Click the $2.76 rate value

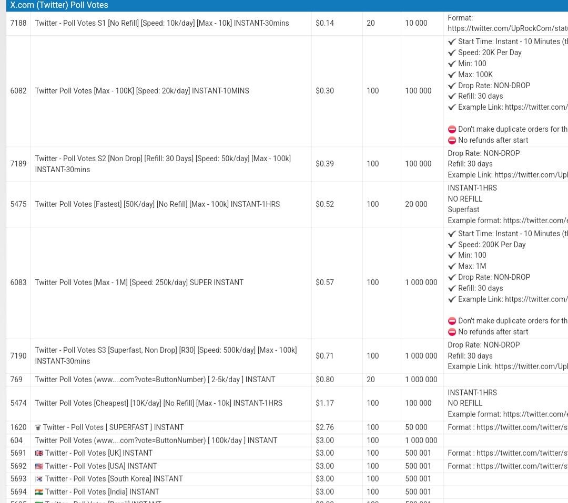(x=324, y=427)
